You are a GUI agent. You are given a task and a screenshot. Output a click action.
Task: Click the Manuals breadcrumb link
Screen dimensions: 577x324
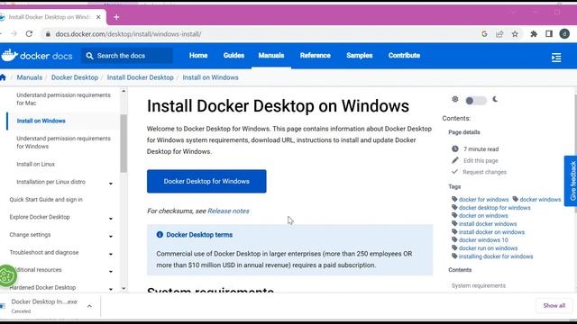click(30, 77)
